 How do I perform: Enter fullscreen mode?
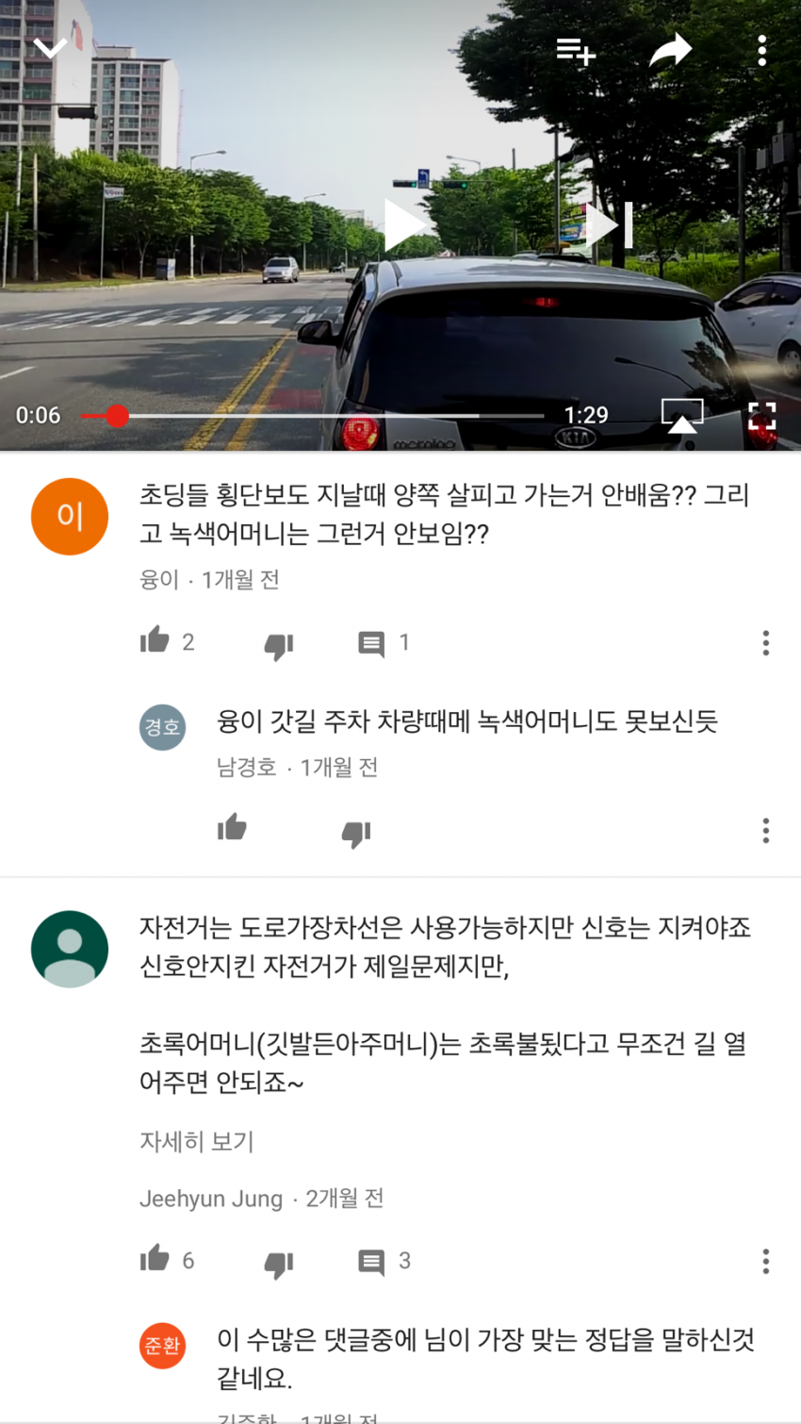[x=761, y=415]
